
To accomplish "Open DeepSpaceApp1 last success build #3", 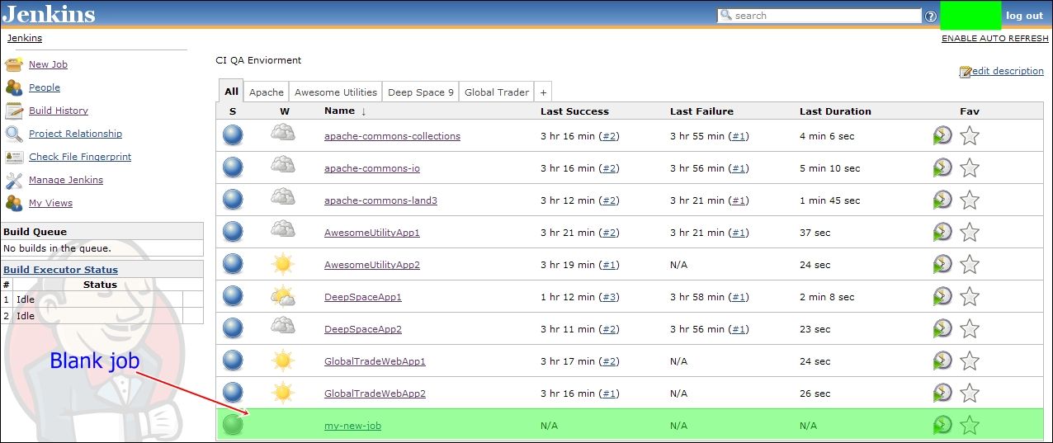I will pos(609,297).
